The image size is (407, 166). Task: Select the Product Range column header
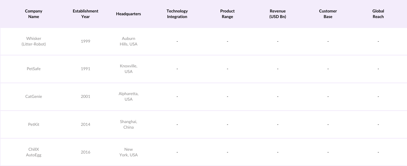227,14
